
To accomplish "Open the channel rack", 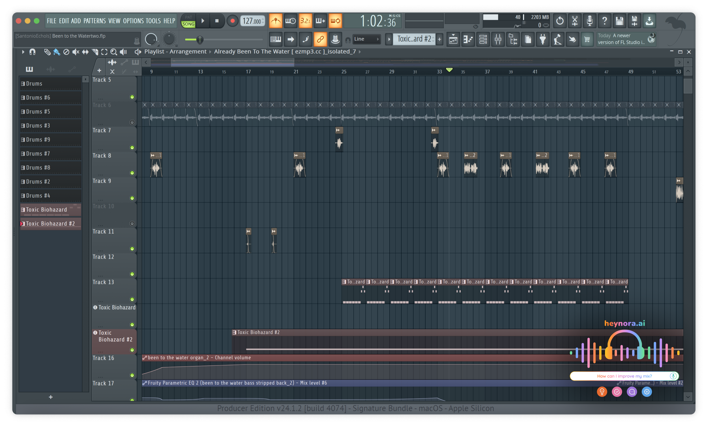I will point(483,39).
